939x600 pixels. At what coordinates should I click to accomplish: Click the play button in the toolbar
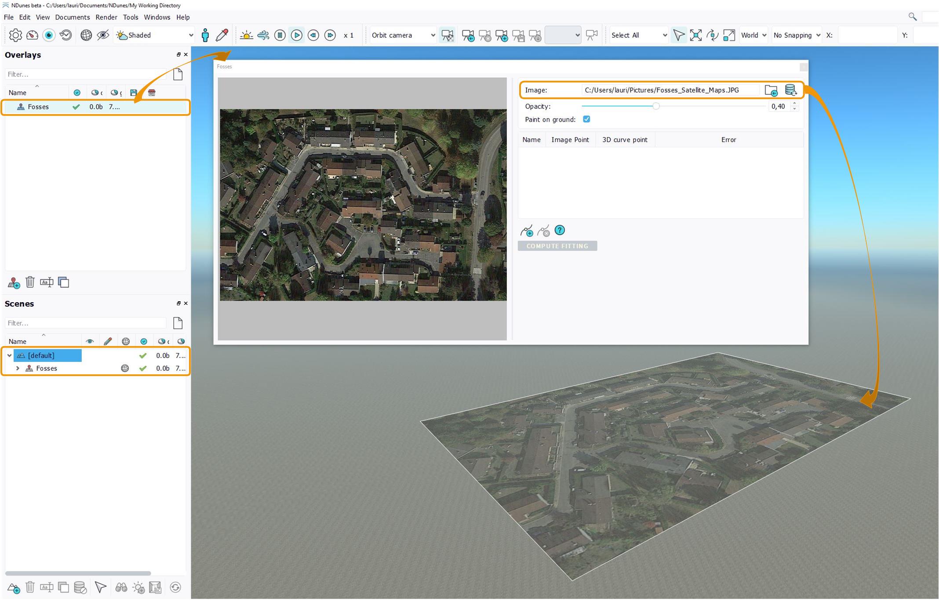point(297,35)
